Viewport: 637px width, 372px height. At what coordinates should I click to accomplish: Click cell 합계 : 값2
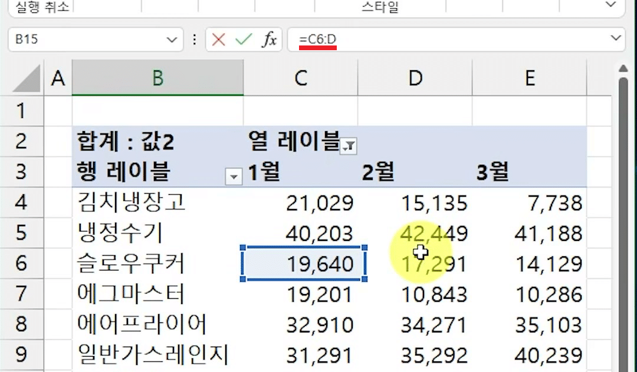[157, 141]
